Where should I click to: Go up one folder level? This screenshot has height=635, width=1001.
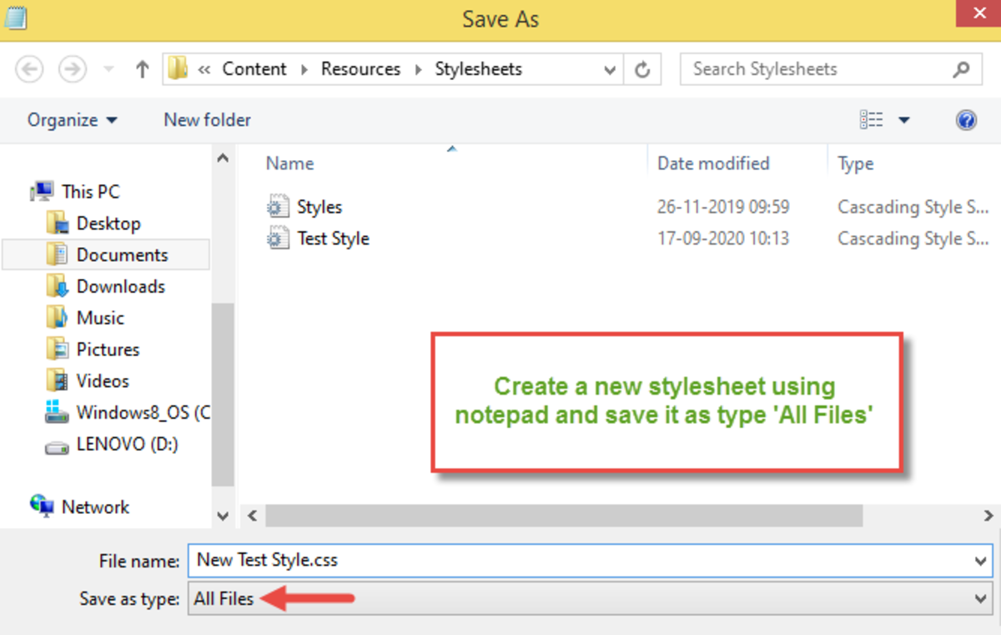142,70
